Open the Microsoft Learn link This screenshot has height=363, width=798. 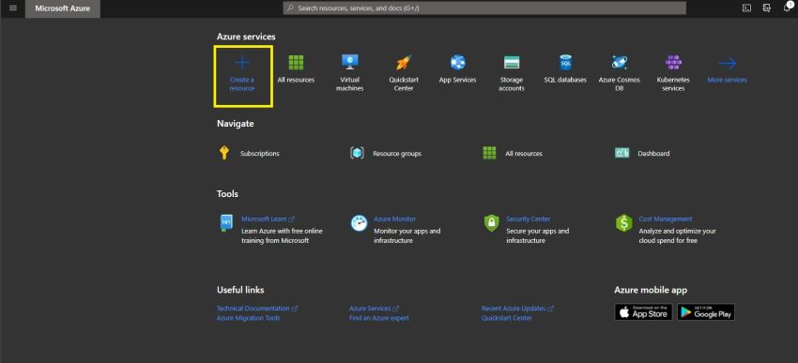[x=268, y=219]
